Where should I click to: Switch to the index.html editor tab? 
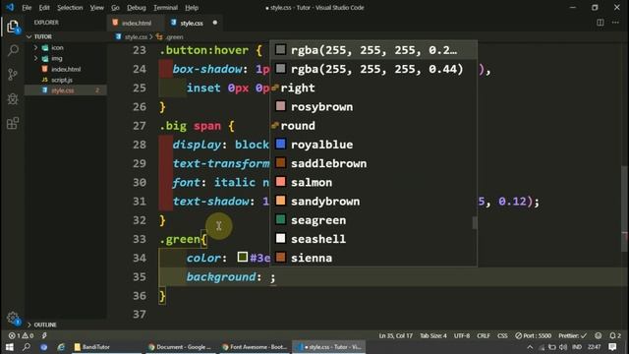[x=136, y=23]
